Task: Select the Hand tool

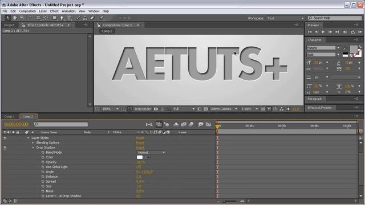Action: coord(15,18)
